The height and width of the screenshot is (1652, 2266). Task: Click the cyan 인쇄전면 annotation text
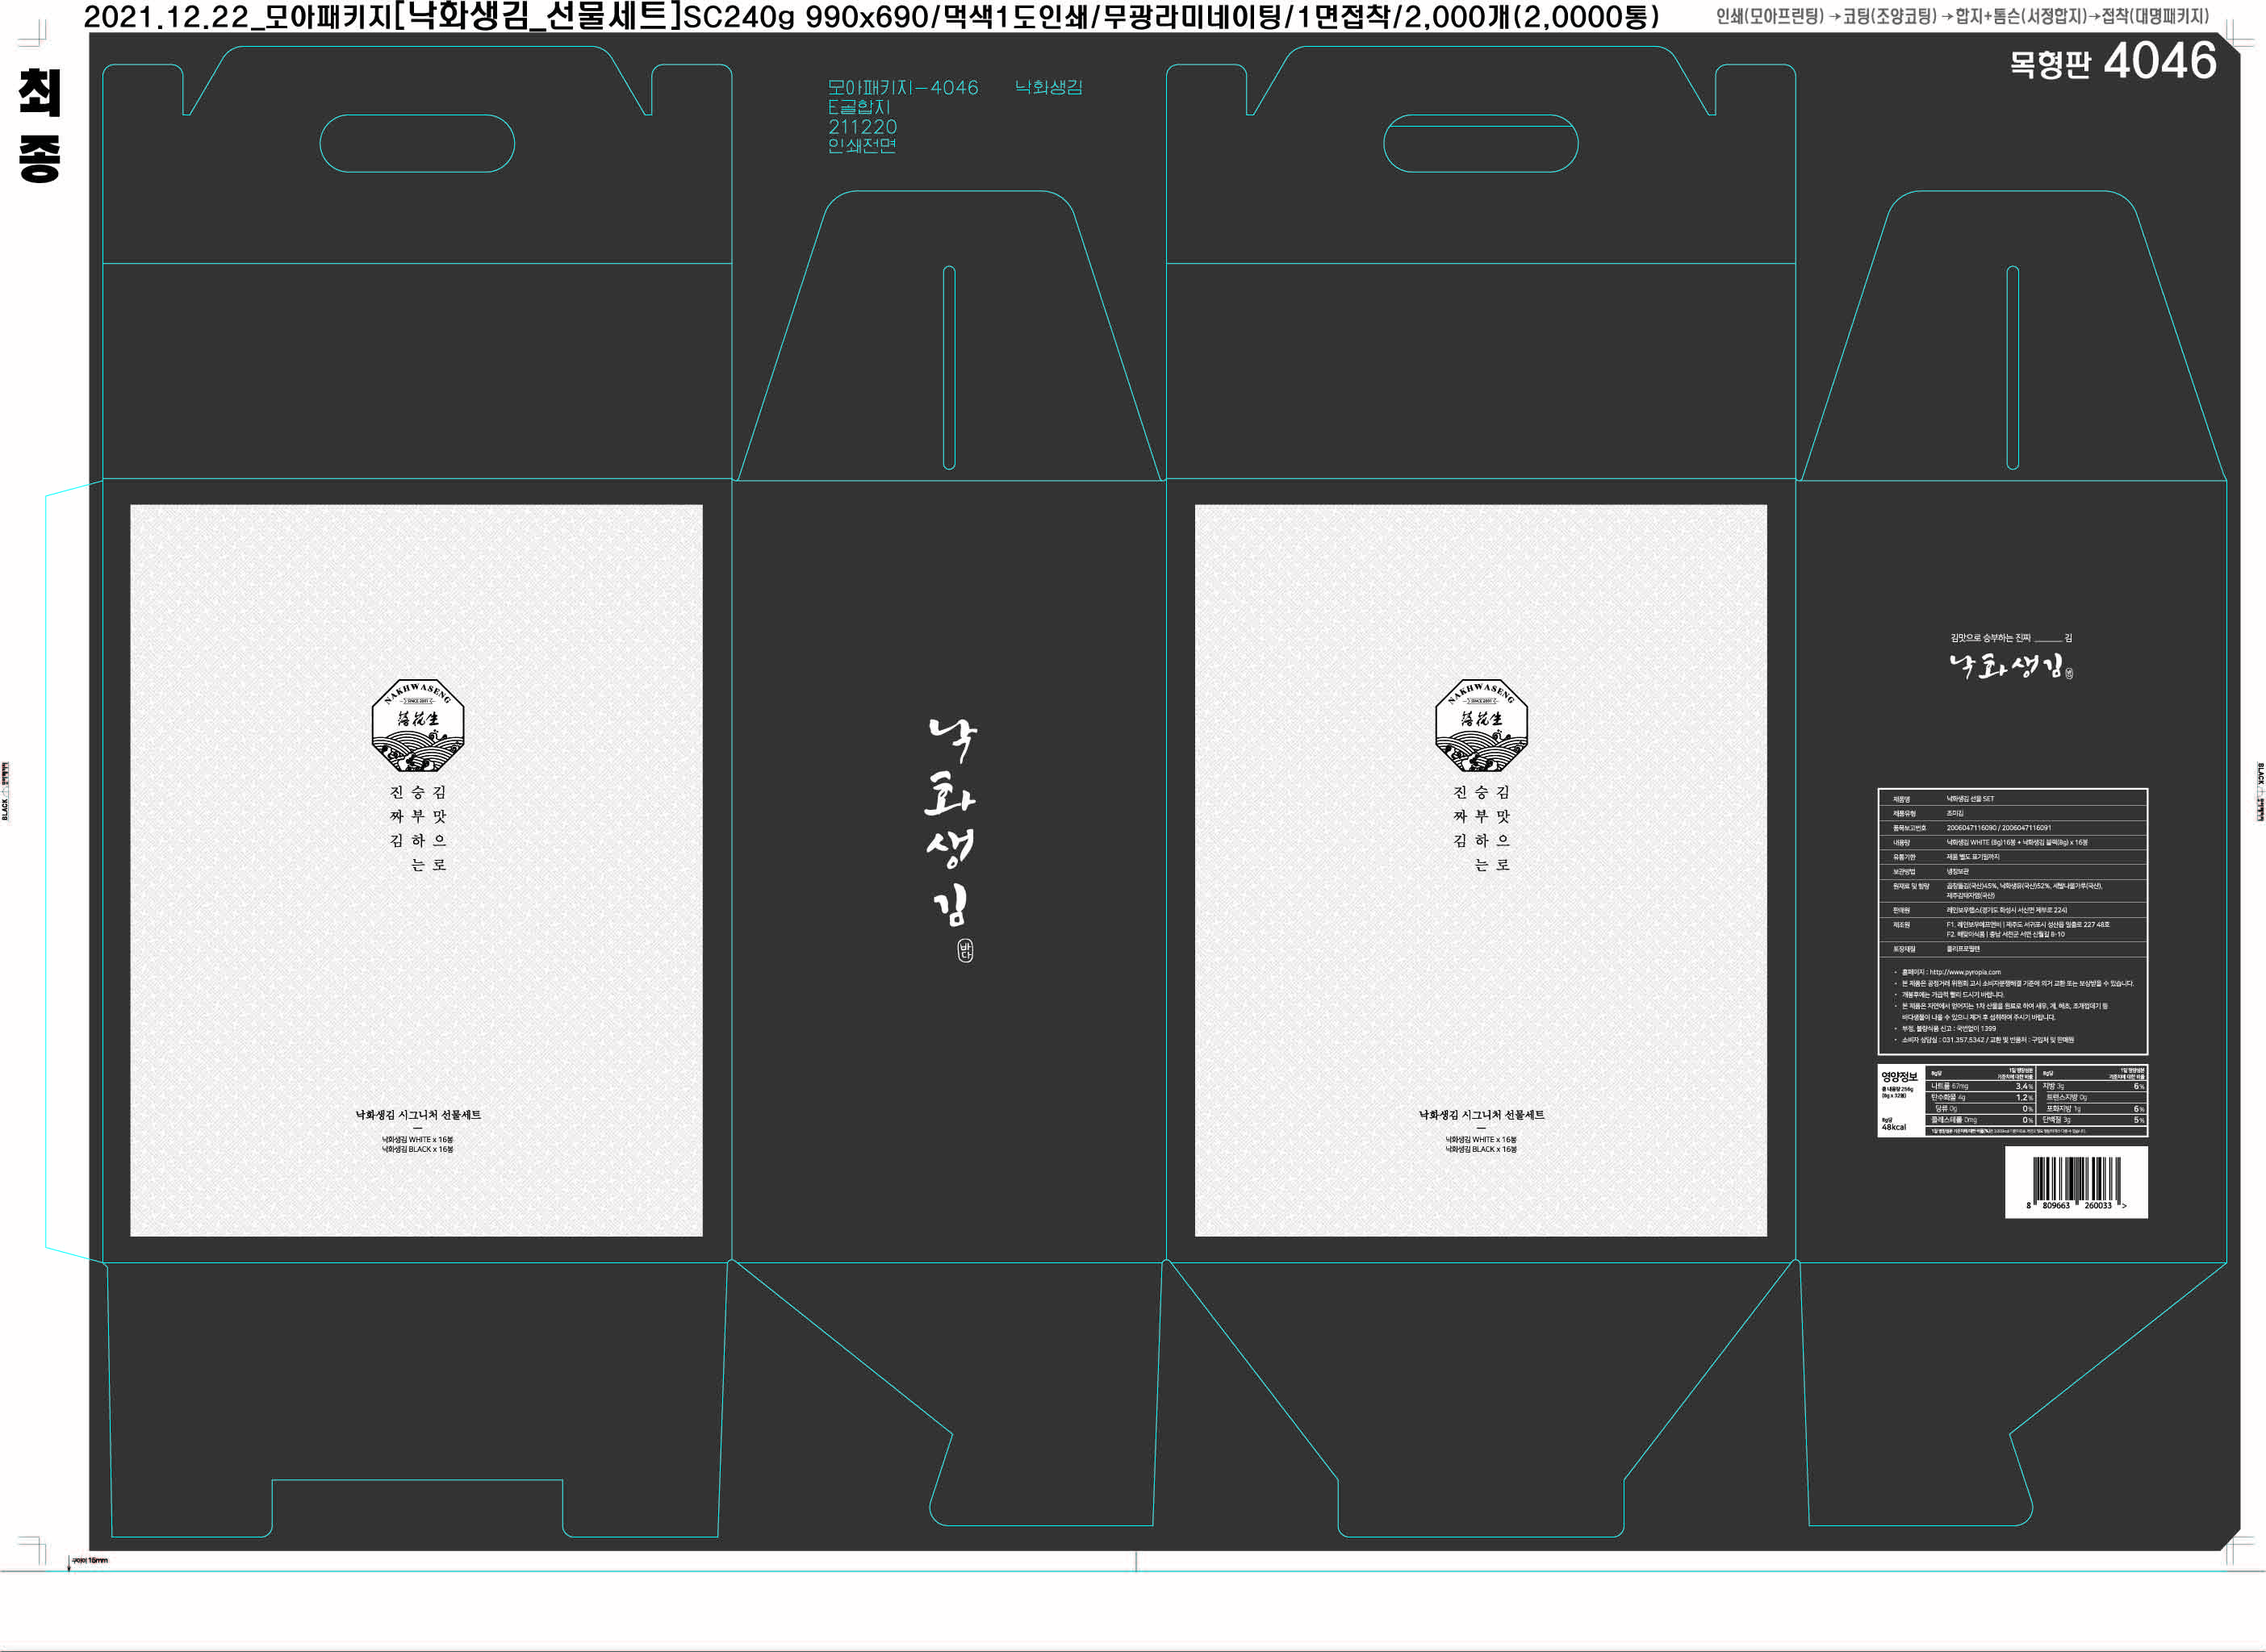click(861, 146)
